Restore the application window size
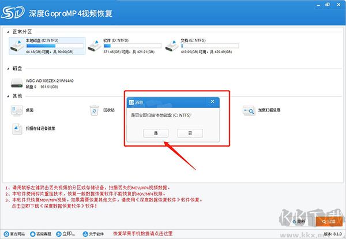The image size is (346, 239). tap(328, 5)
